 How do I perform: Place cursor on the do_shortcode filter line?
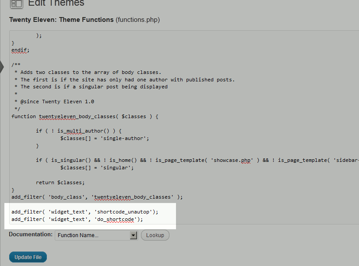point(77,219)
